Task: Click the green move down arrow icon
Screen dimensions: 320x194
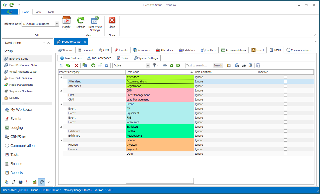Action: coord(178,65)
